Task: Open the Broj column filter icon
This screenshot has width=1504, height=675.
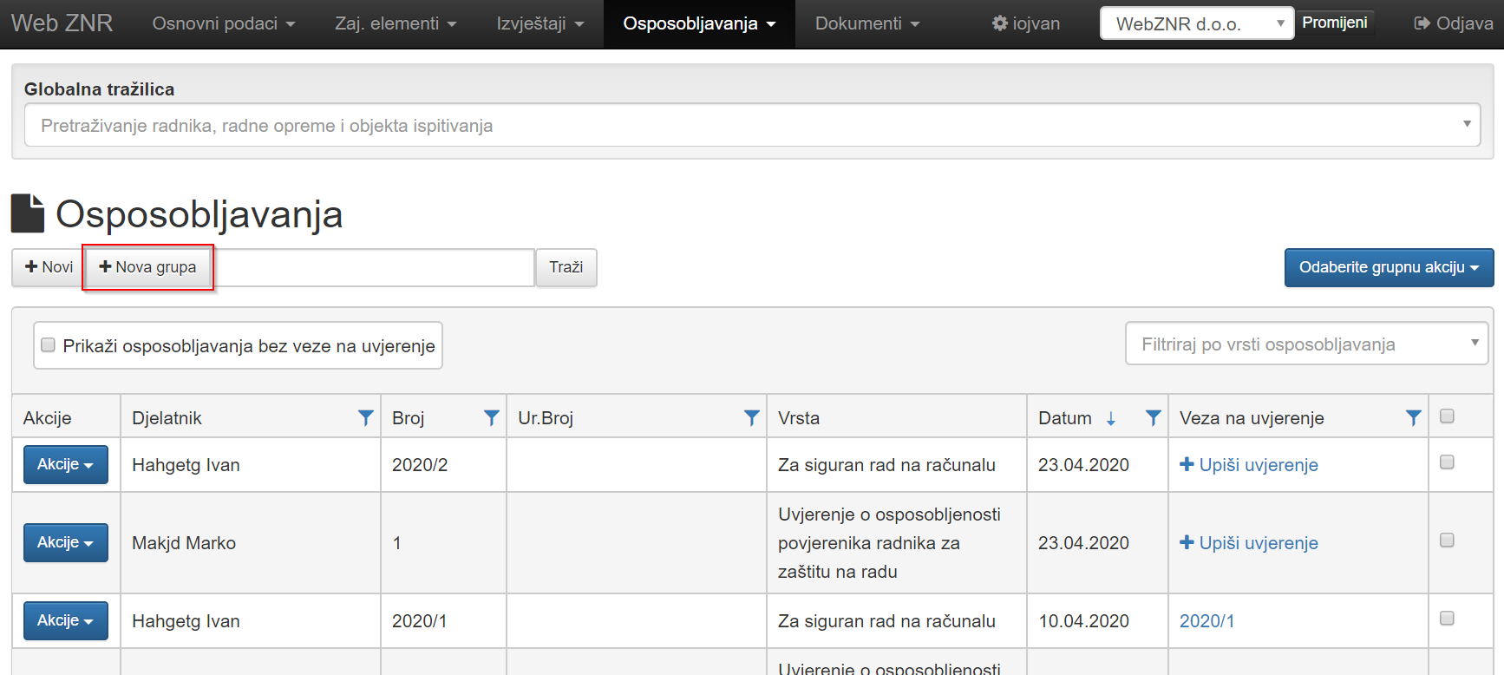Action: pyautogui.click(x=491, y=418)
